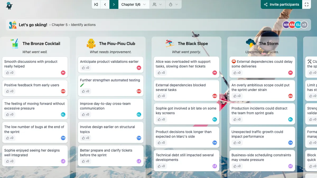Click The Piou-Piou Club chick icon
The image size is (317, 178).
(91, 44)
